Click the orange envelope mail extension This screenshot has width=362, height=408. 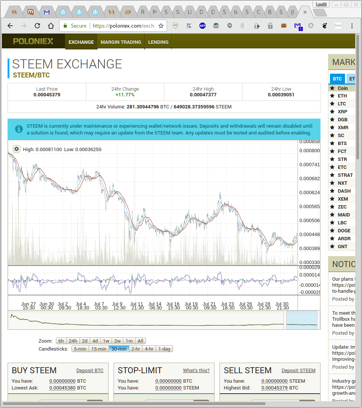(284, 26)
